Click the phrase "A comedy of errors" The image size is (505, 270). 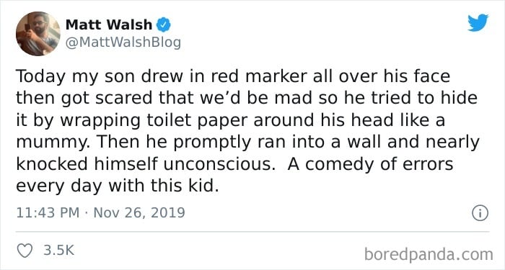370,164
